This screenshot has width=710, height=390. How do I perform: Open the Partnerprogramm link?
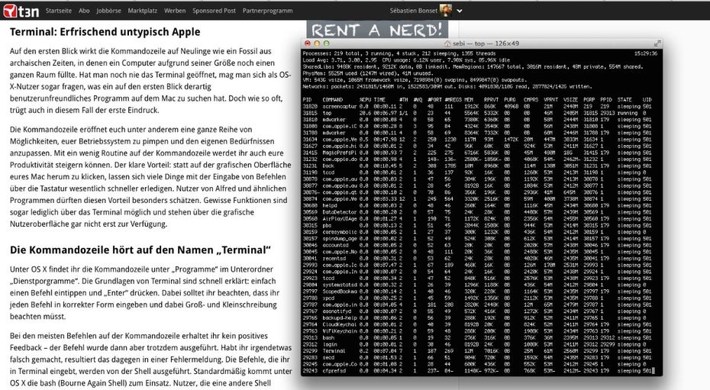click(x=268, y=11)
